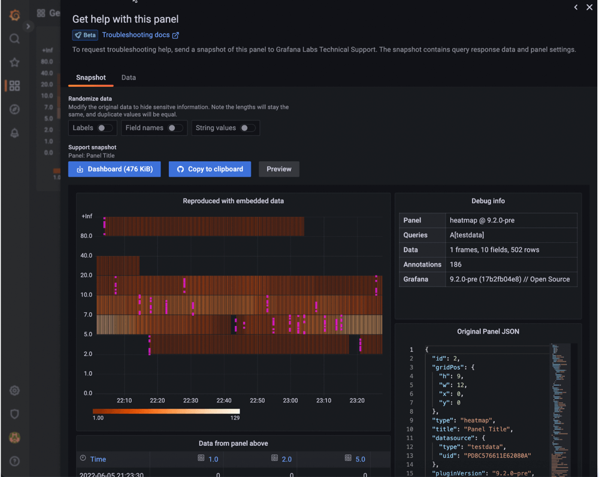Open Starred dashboards star icon
This screenshot has width=599, height=477.
[x=15, y=63]
